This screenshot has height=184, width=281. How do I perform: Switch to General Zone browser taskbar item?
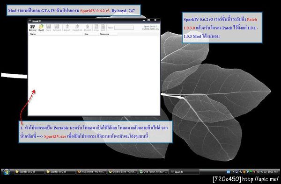(x=123, y=172)
